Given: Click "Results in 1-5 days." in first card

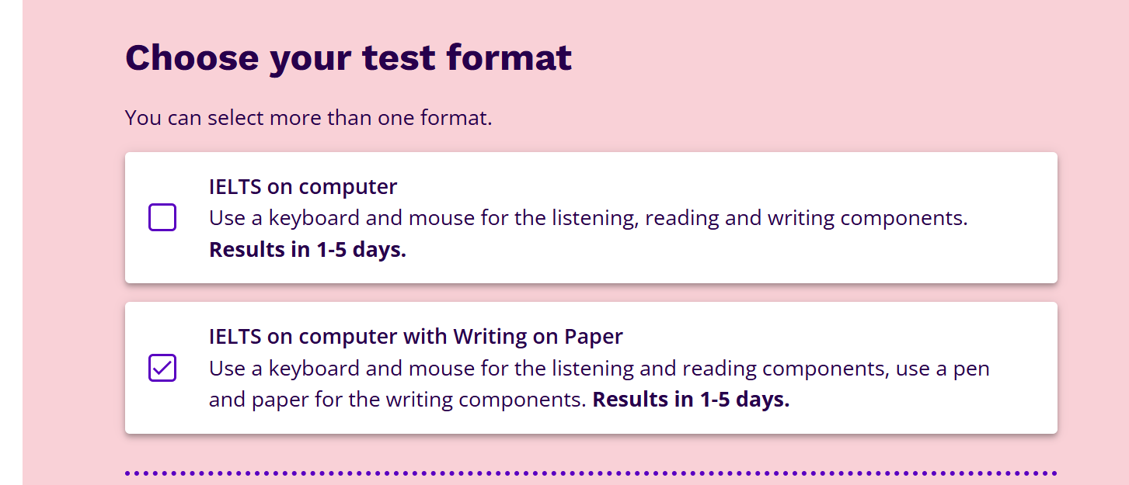Looking at the screenshot, I should [x=308, y=251].
